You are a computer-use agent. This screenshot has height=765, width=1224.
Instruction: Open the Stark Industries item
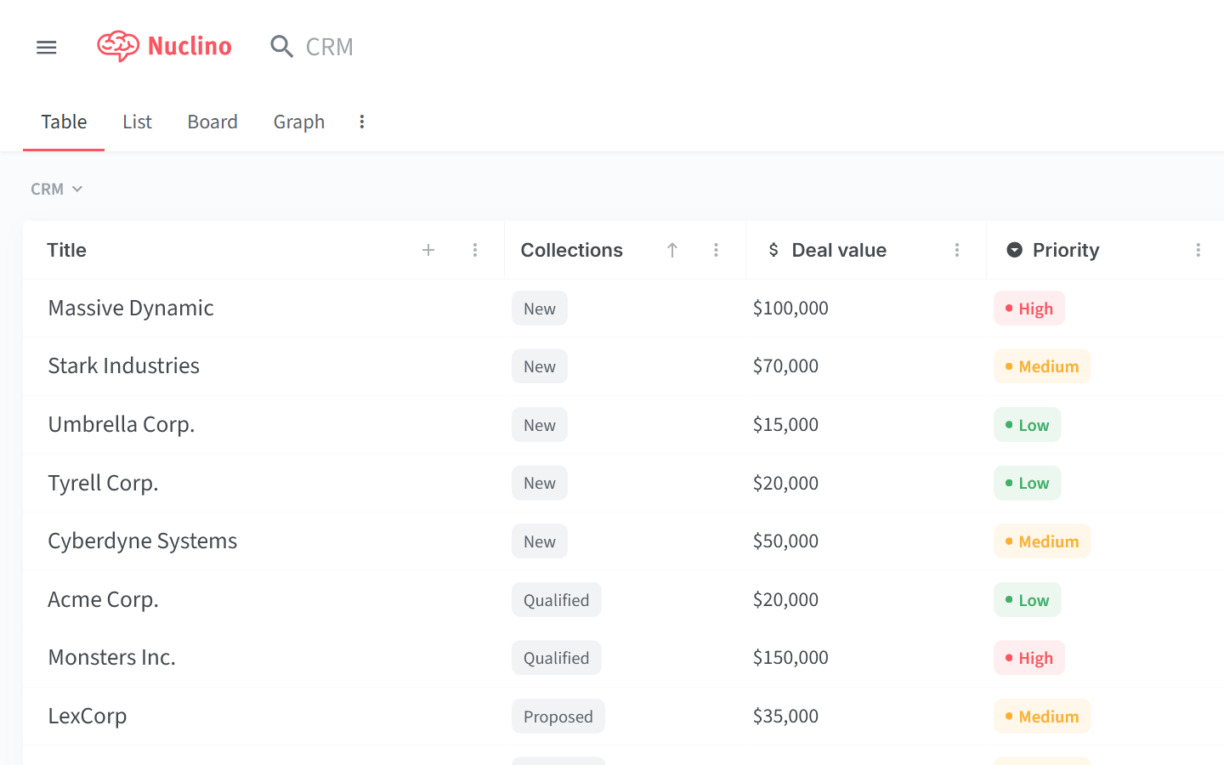coord(124,366)
